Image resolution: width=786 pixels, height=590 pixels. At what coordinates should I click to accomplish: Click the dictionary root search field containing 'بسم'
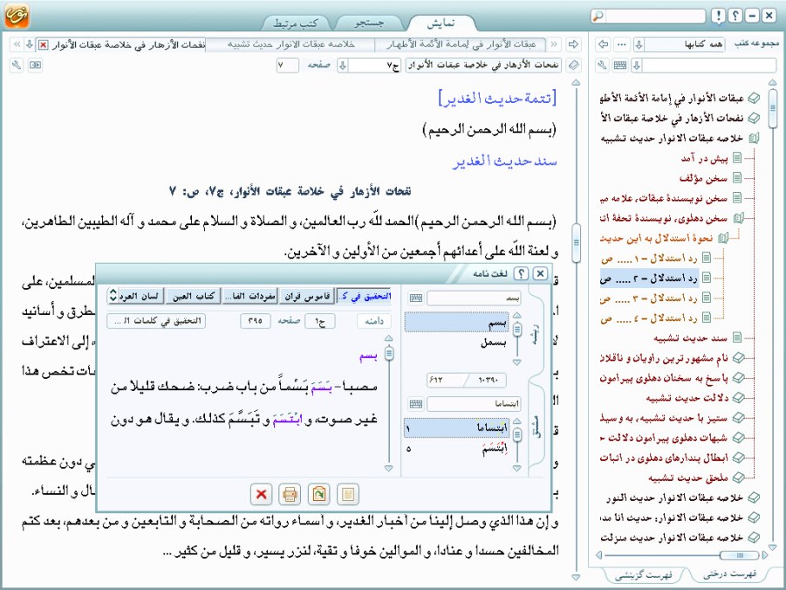pos(474,298)
